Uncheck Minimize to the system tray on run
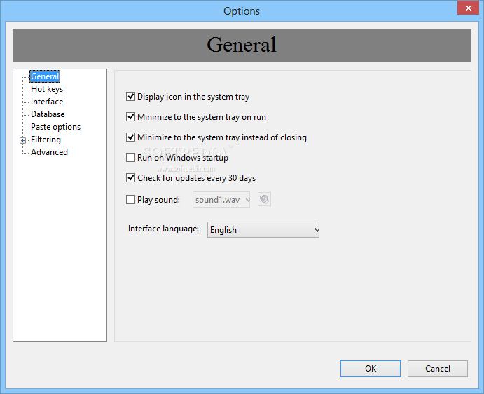This screenshot has width=484, height=394. [131, 117]
